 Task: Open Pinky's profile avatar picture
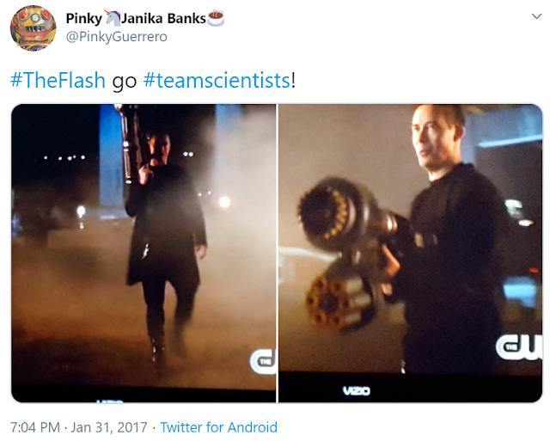point(33,28)
